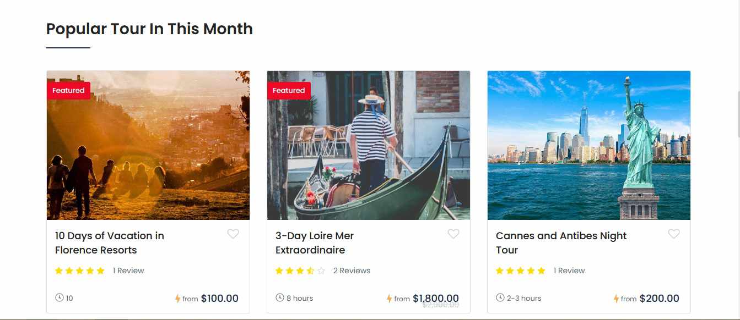Add Cannes and Antibes tour to wishlist
Viewport: 740px width, 320px height.
674,234
